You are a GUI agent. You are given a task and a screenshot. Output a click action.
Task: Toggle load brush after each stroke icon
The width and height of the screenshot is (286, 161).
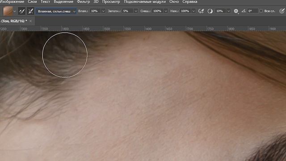(22, 11)
